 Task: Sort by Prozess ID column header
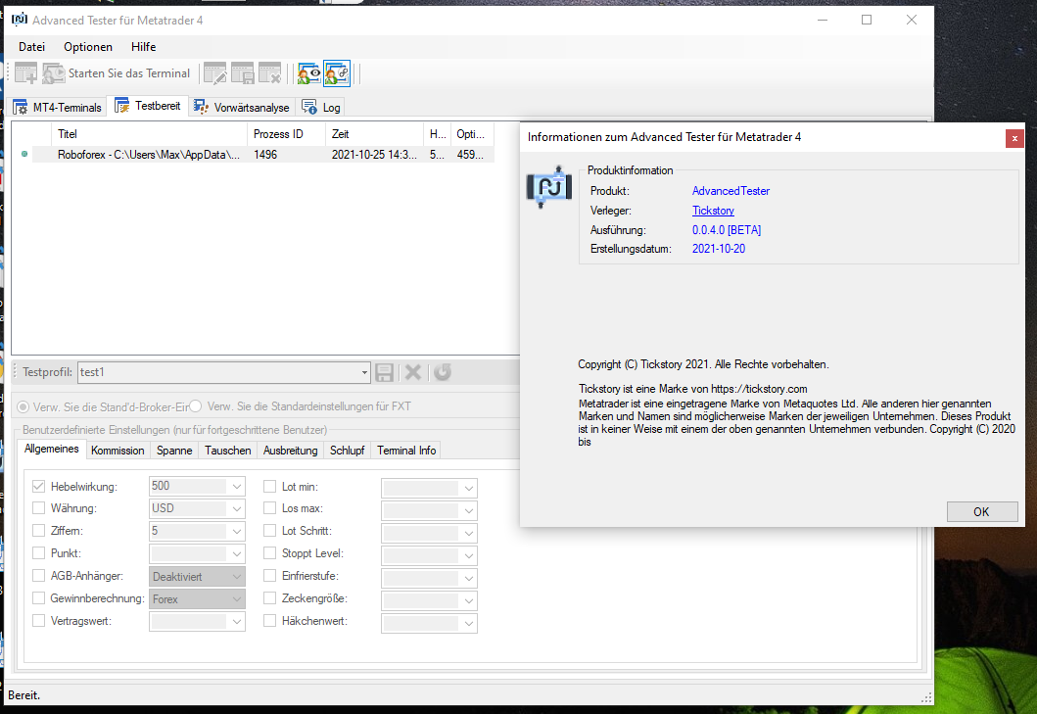[x=286, y=134]
